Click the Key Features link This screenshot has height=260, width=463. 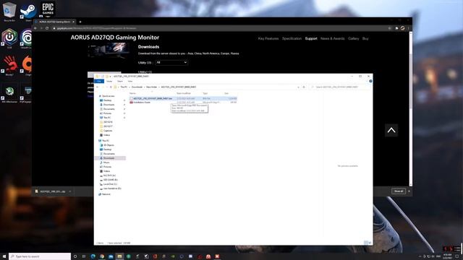click(268, 38)
